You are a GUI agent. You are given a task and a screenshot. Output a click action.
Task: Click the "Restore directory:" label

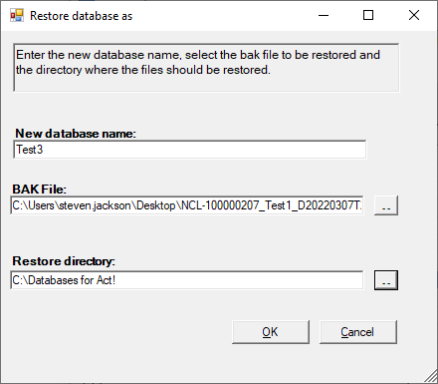click(64, 261)
